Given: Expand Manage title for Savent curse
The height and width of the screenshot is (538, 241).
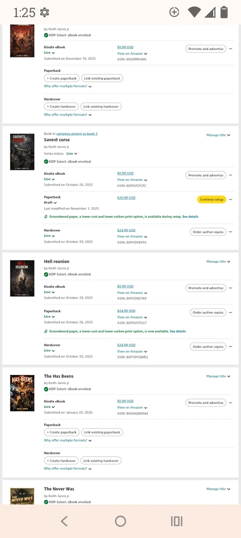Looking at the screenshot, I should pyautogui.click(x=218, y=135).
